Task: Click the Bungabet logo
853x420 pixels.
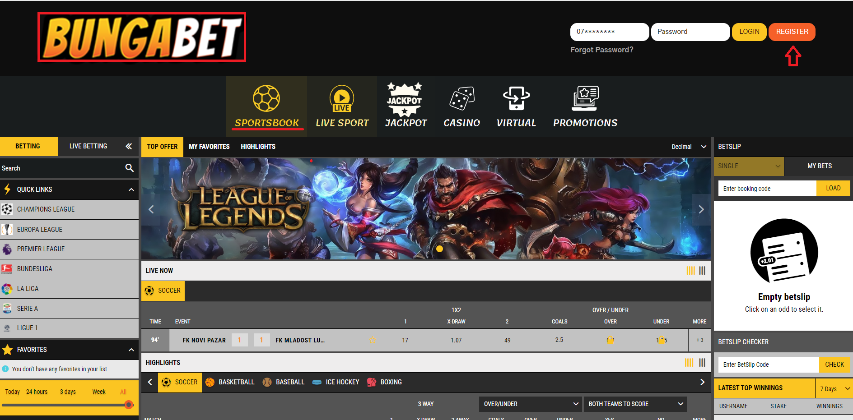Action: [x=142, y=37]
